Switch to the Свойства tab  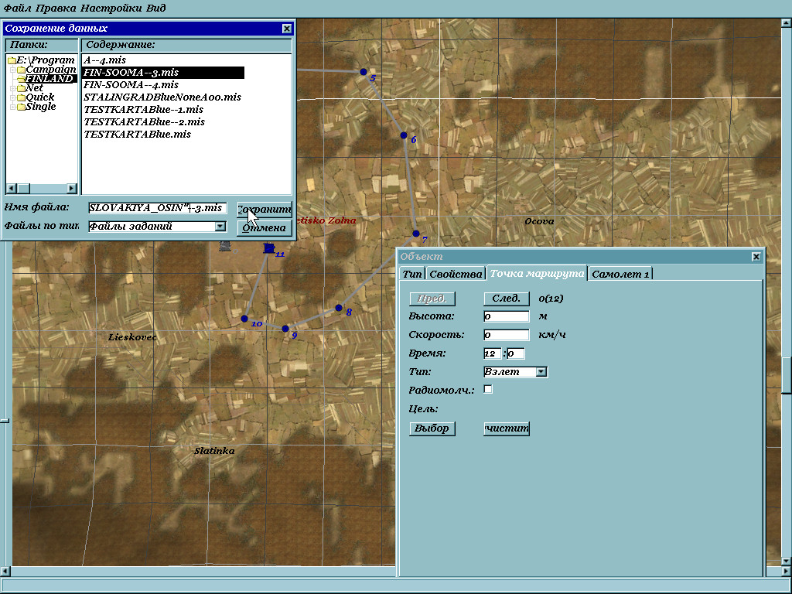click(x=456, y=274)
